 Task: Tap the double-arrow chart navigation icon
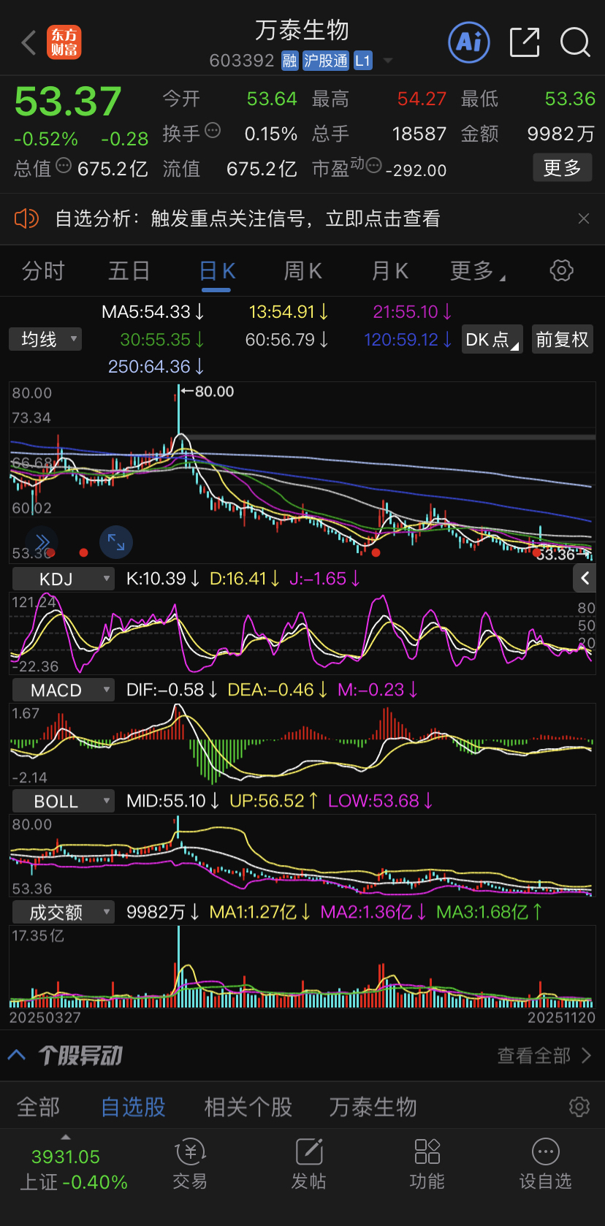(x=42, y=541)
